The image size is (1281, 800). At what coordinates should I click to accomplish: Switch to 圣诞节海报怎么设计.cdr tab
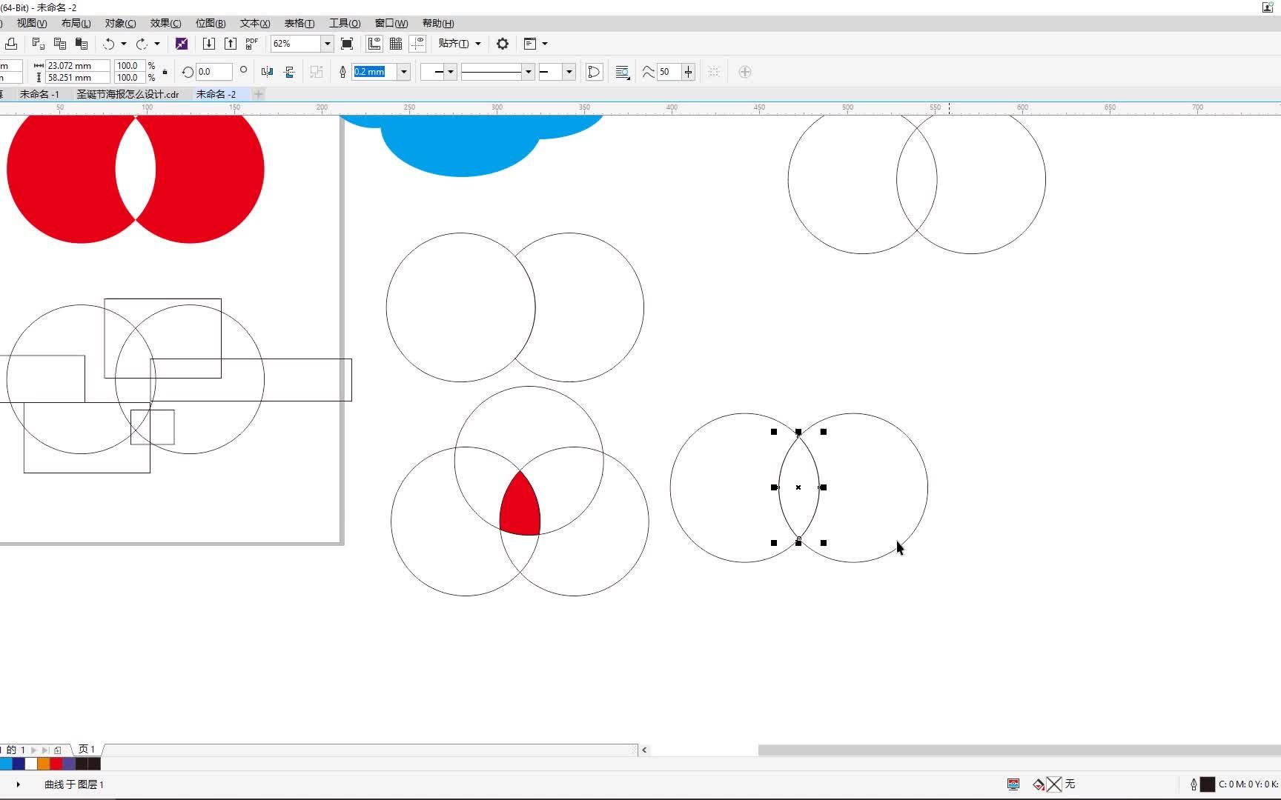128,94
